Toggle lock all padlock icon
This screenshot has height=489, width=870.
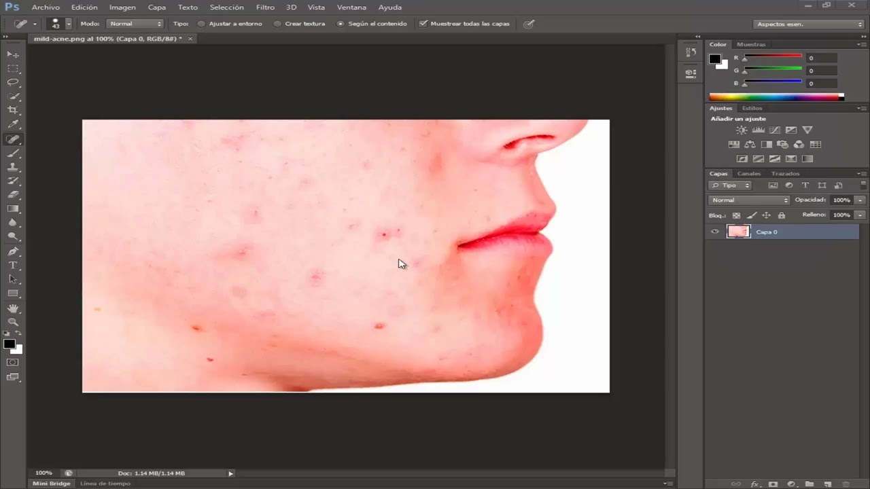(781, 215)
